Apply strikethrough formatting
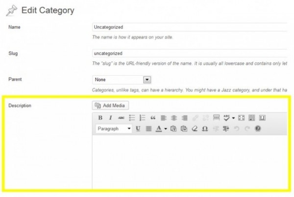This screenshot has width=294, height=197. pyautogui.click(x=121, y=118)
